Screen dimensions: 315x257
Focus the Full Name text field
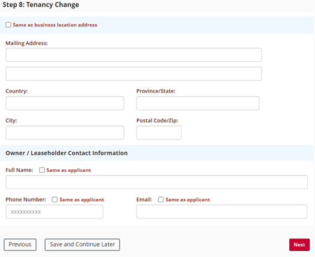pos(156,182)
